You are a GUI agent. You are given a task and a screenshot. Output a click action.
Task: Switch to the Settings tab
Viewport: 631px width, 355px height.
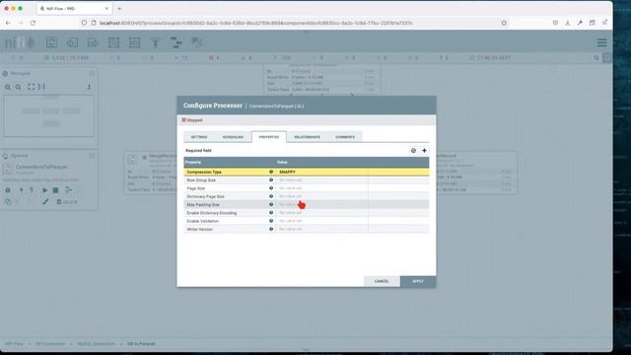click(x=199, y=137)
